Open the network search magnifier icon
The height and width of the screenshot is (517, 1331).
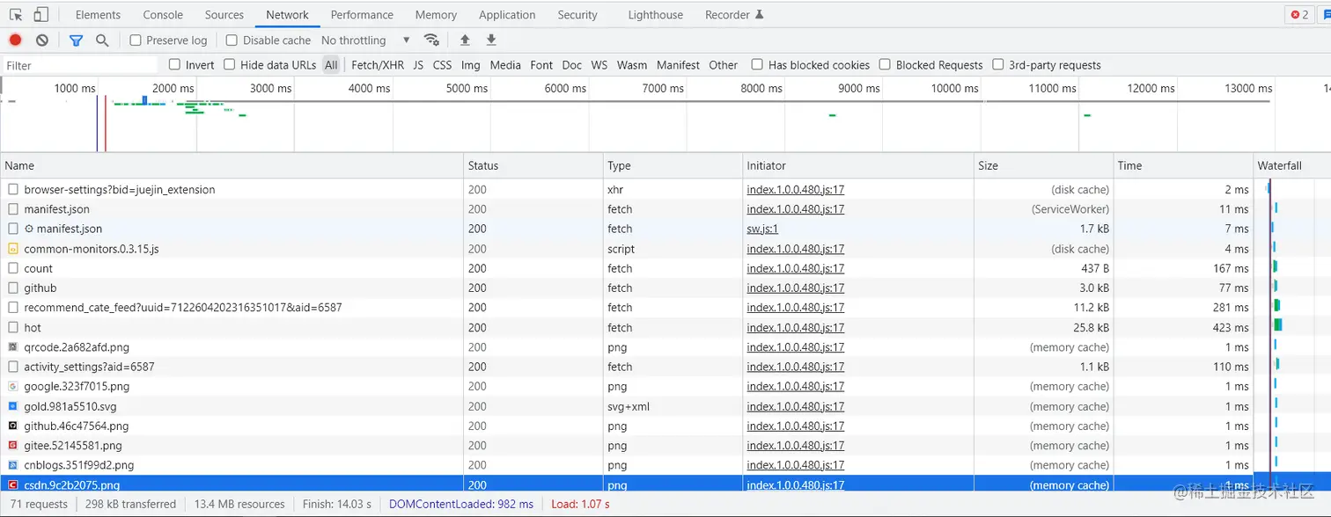[102, 40]
